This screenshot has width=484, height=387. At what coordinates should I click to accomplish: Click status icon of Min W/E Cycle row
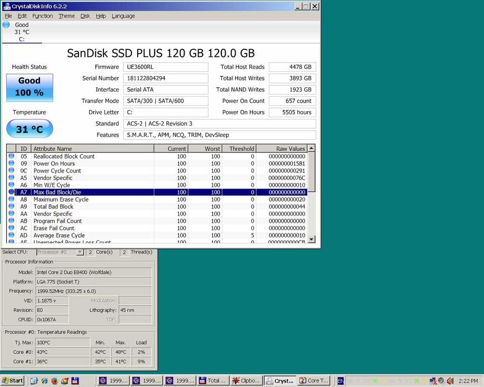[x=12, y=185]
